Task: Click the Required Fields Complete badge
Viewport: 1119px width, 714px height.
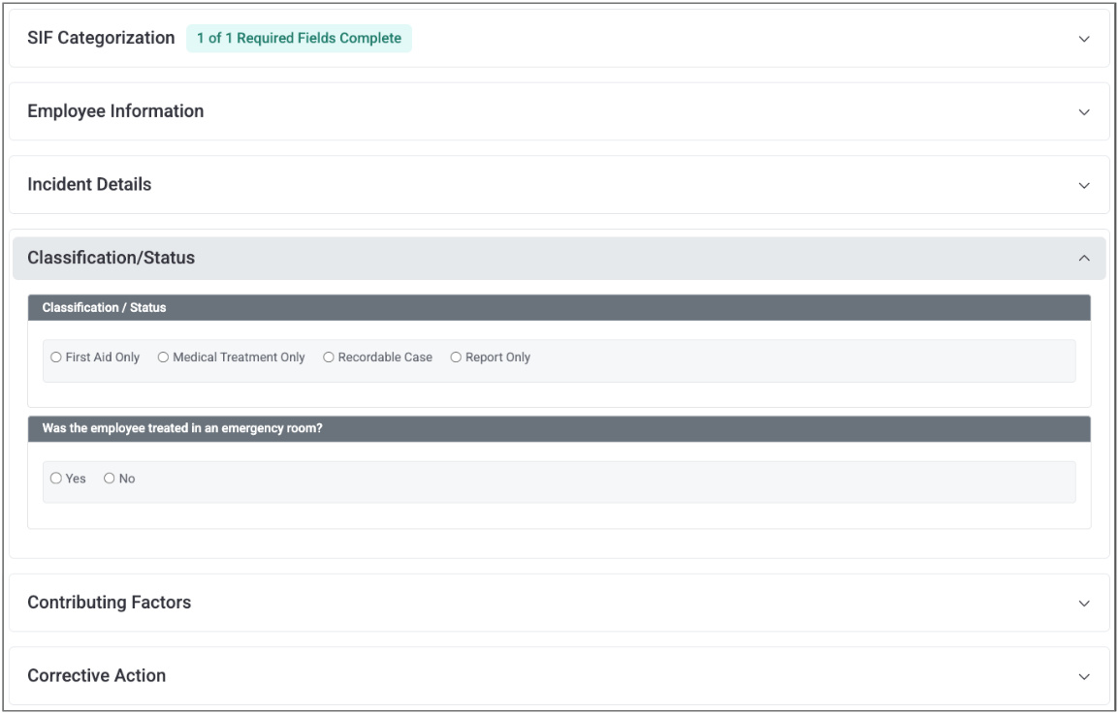Action: point(299,39)
